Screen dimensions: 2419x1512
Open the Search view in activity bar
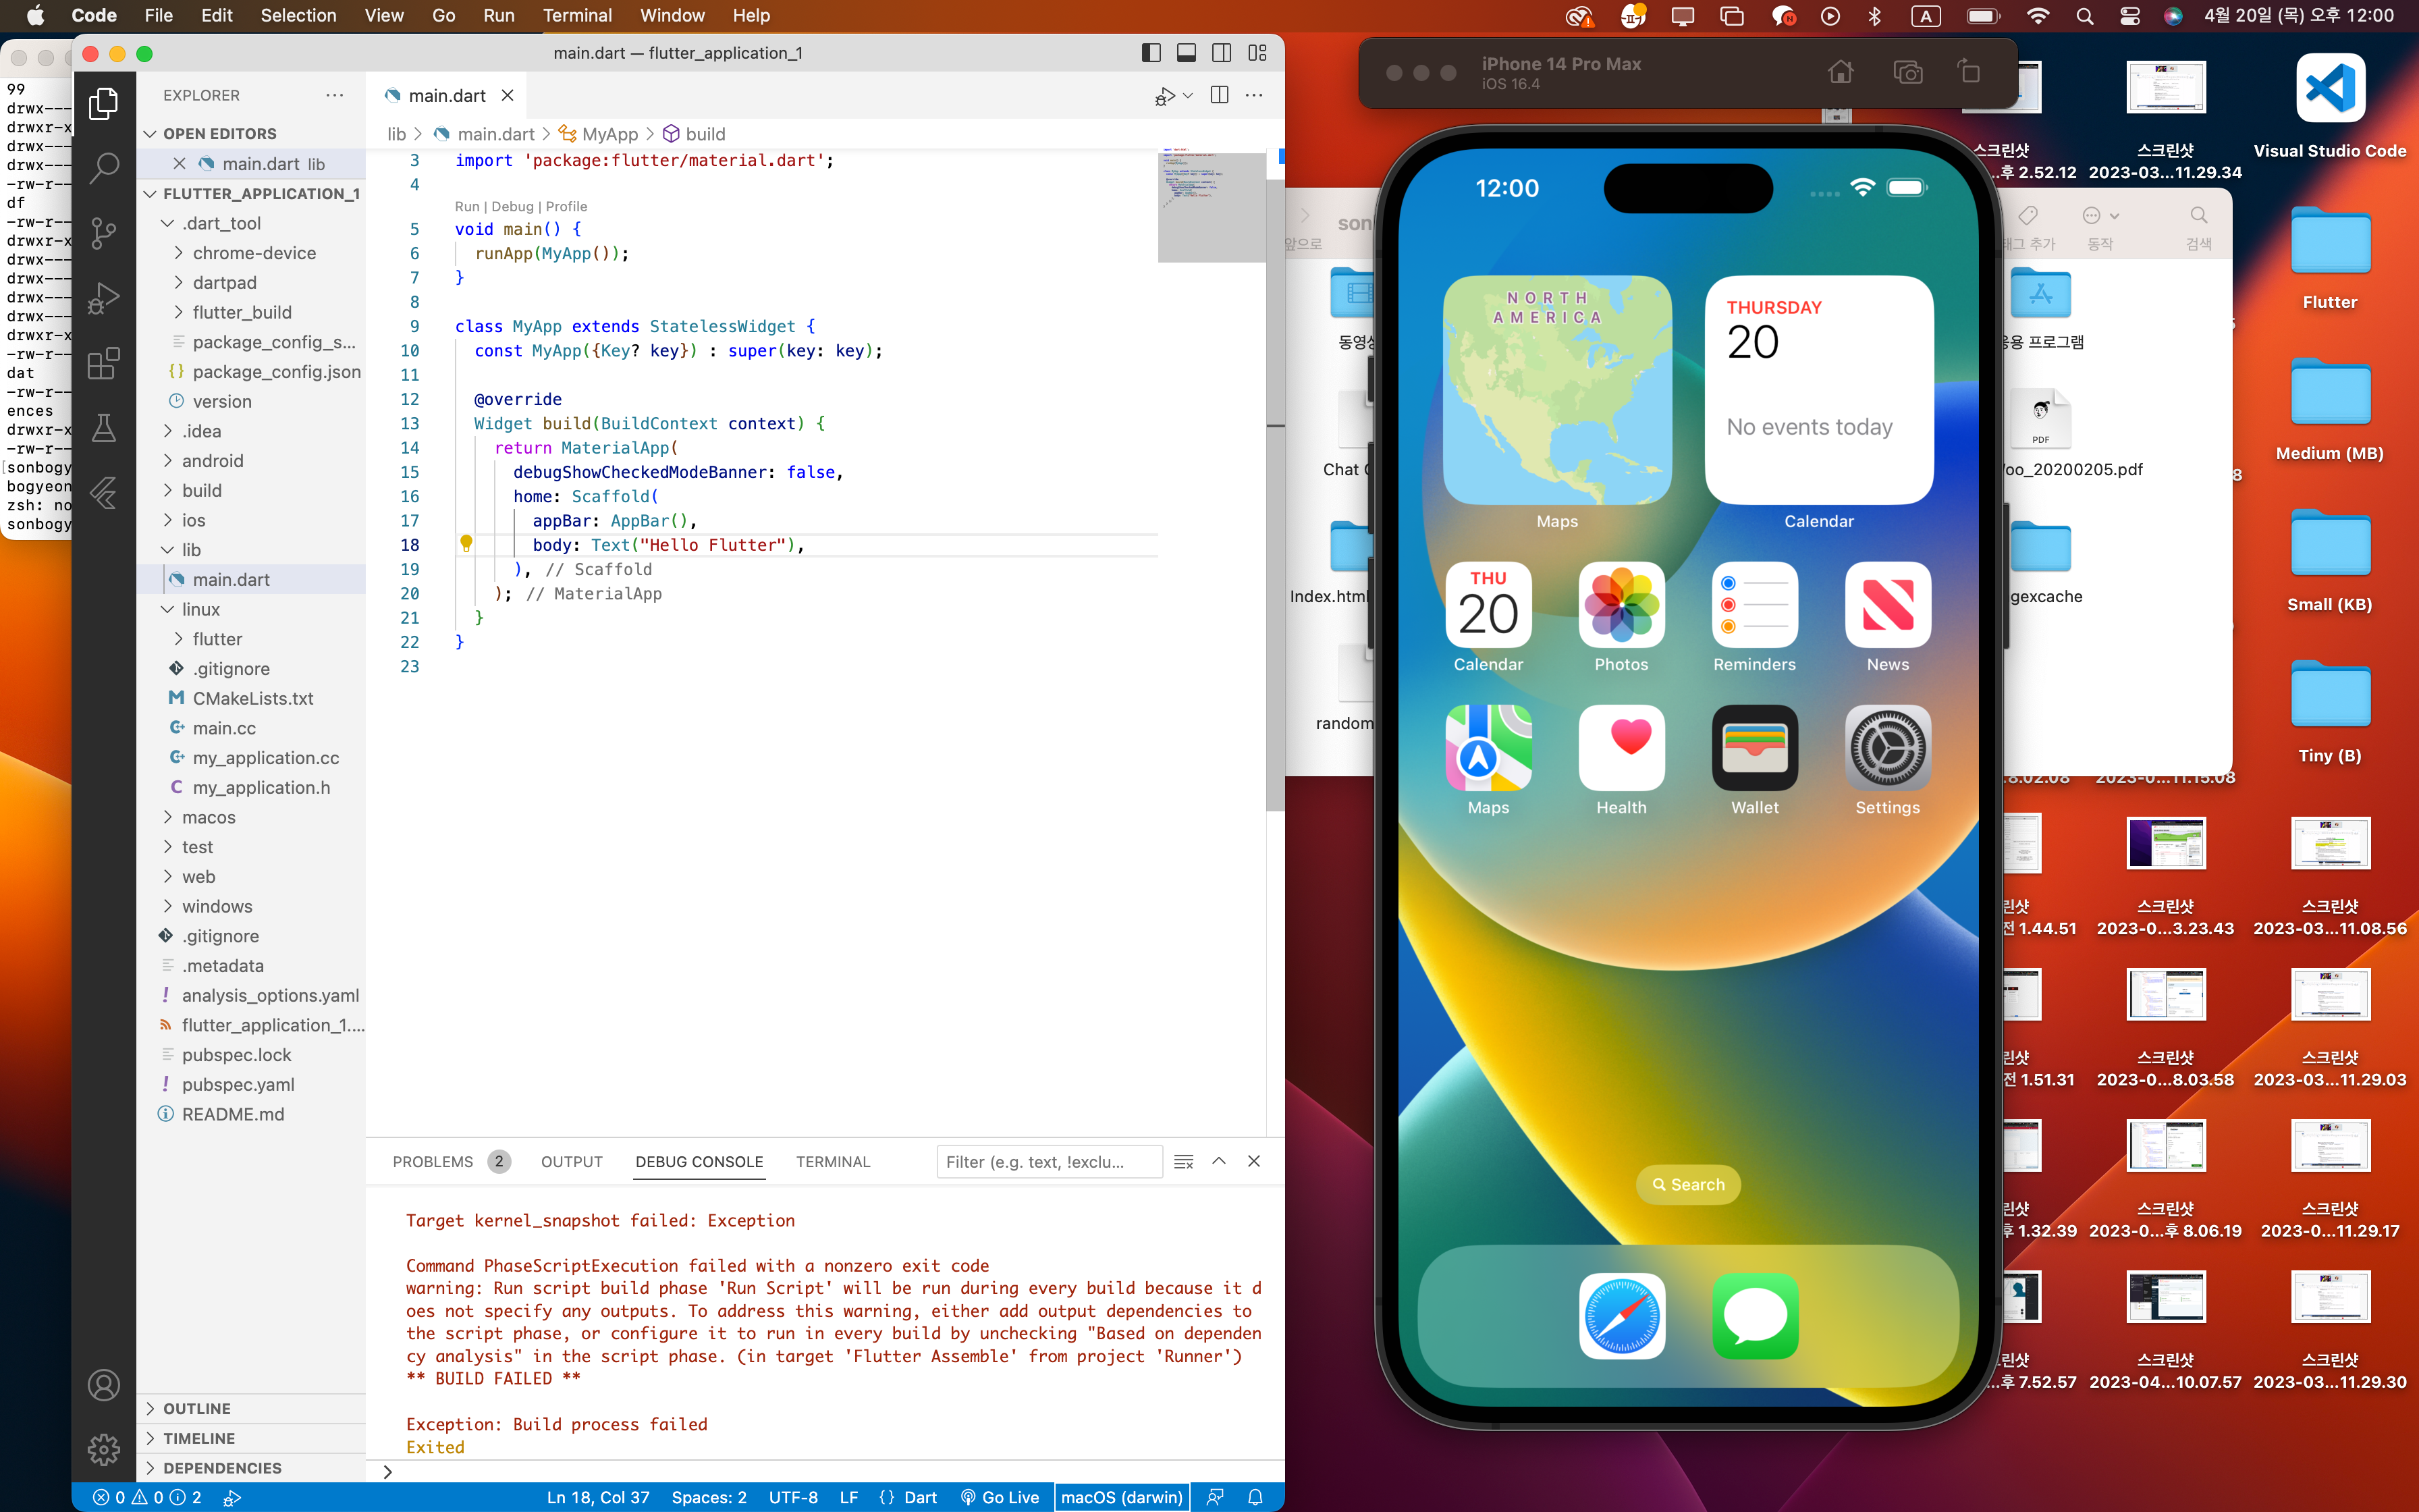104,168
